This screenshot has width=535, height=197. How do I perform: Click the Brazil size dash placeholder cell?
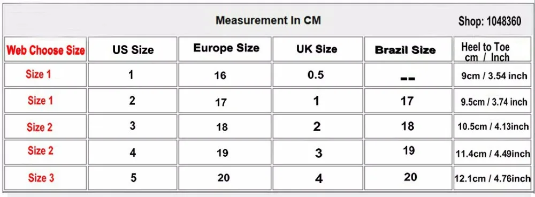[408, 75]
